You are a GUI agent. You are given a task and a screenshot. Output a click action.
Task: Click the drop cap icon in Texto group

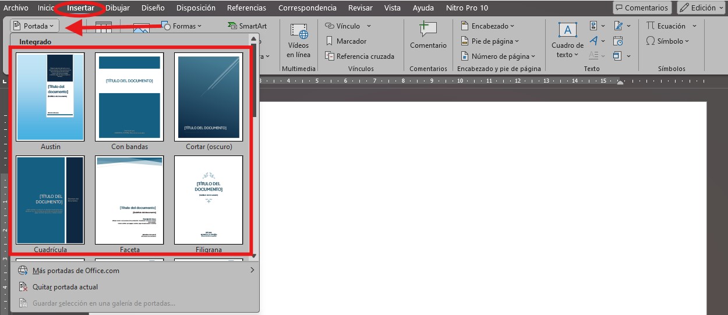pyautogui.click(x=593, y=56)
